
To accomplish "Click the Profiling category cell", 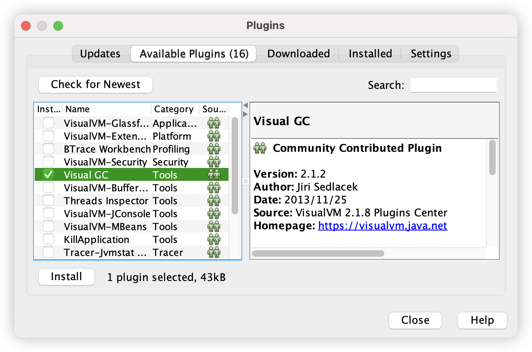I will [x=171, y=149].
